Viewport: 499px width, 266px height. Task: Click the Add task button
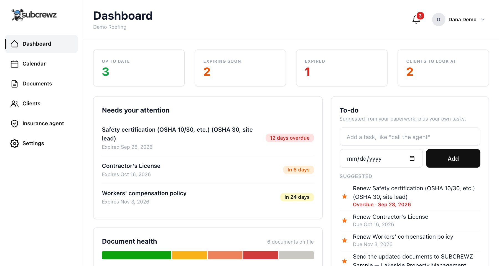pyautogui.click(x=453, y=158)
